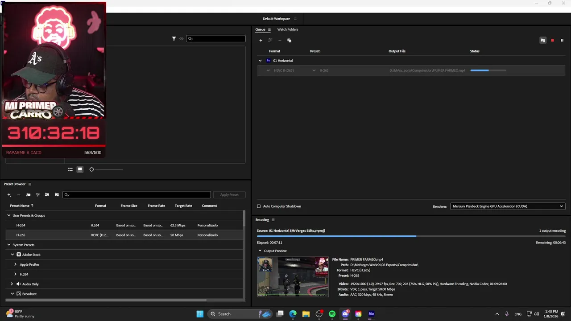Open Windows Start menu
571x321 pixels.
pos(200,314)
